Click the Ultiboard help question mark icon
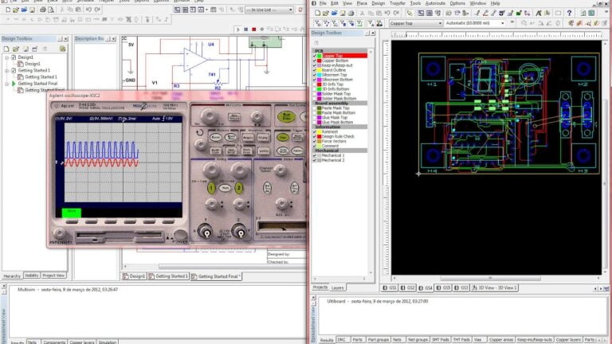This screenshot has width=612, height=344. (570, 13)
